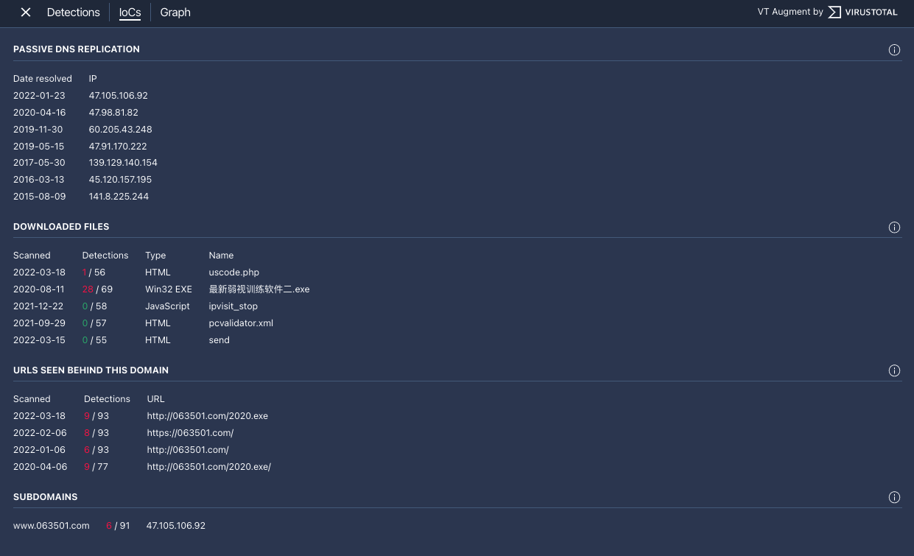The height and width of the screenshot is (556, 914).
Task: Click the VirusTotal logo in the header
Action: pos(862,12)
